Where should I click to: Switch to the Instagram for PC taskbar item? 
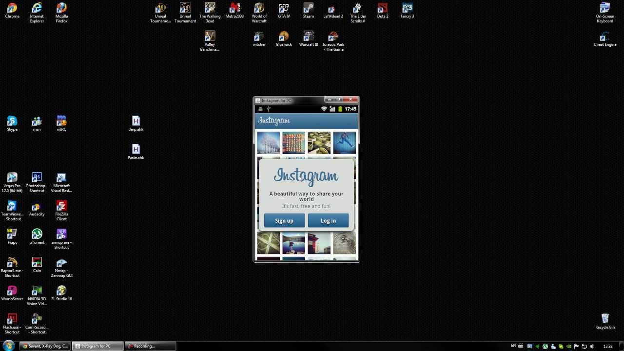click(97, 346)
